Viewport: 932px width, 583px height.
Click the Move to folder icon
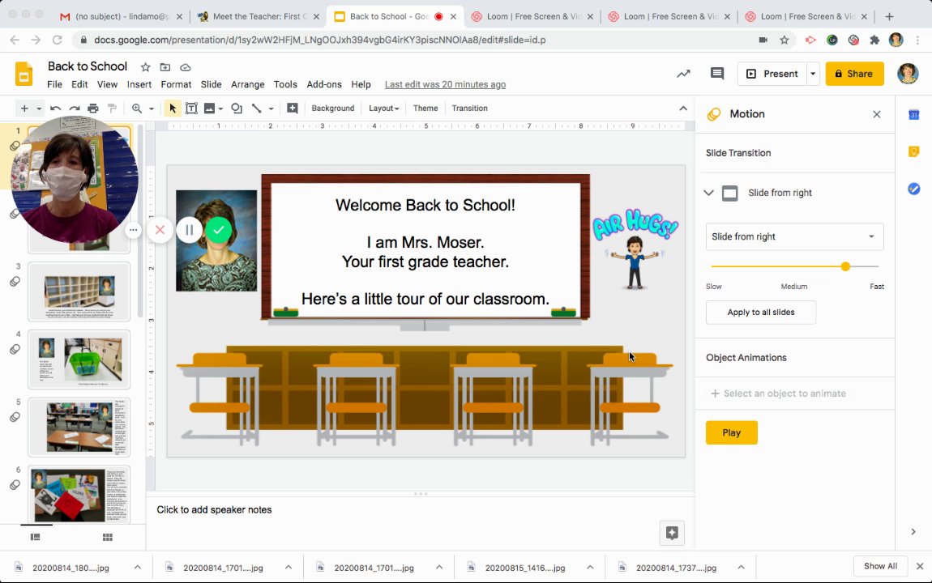click(165, 67)
